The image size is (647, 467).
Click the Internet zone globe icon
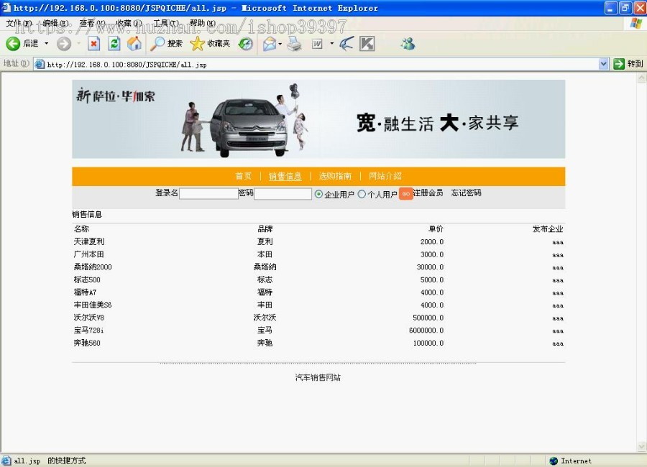[554, 461]
